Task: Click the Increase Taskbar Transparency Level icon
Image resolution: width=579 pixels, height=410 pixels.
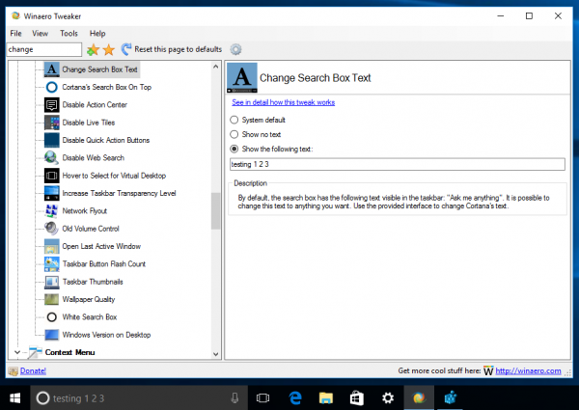Action: tap(52, 193)
